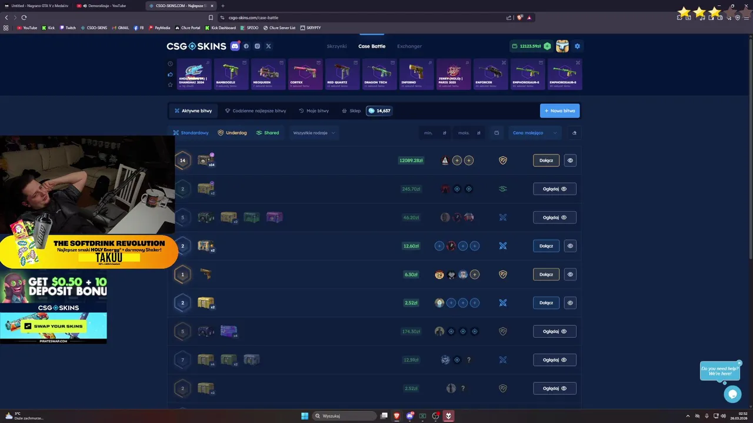The image size is (753, 423).
Task: Click the bookmark icon in the address bar
Action: click(x=211, y=18)
